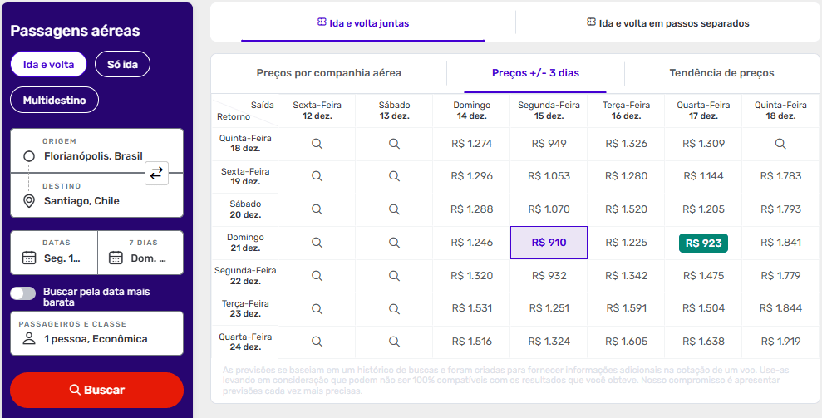
Task: Switch to 'Tendência de preços' tab
Action: pos(721,73)
